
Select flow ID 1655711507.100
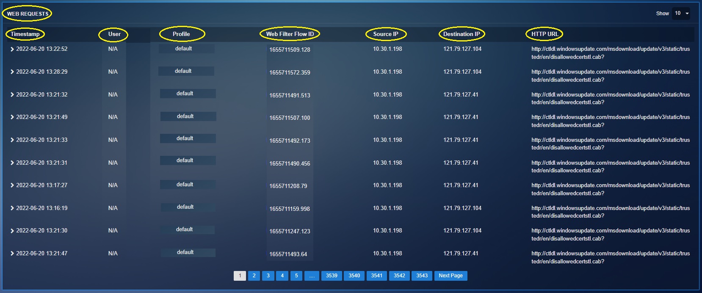click(290, 118)
